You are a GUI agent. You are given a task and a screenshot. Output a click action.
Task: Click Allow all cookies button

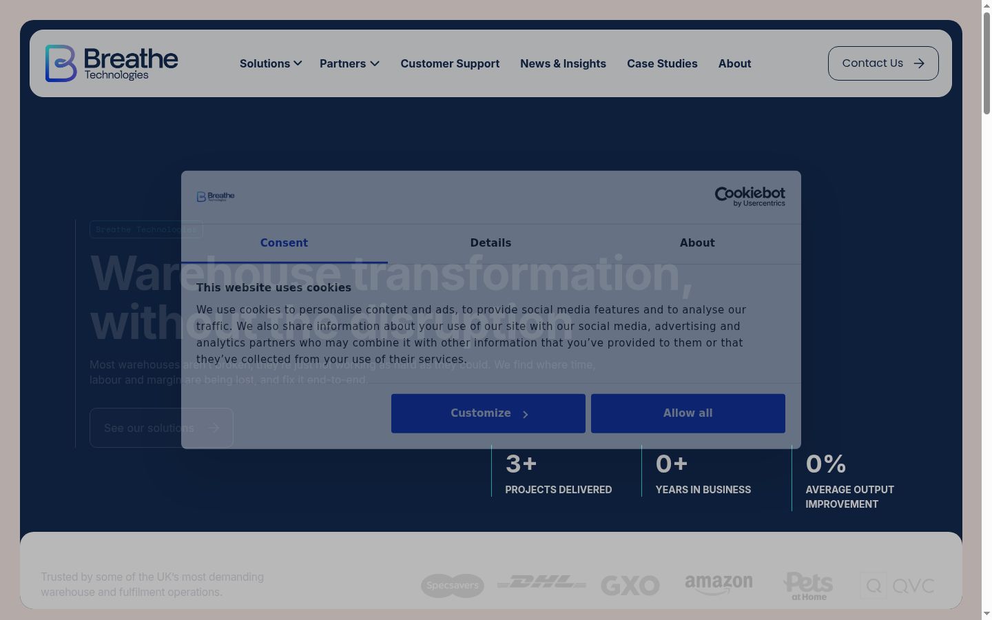tap(688, 413)
